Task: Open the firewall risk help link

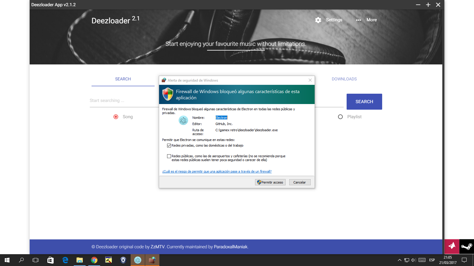Action: 217,171
